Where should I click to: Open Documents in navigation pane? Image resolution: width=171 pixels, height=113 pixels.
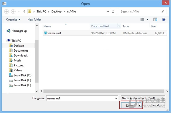click(21, 51)
